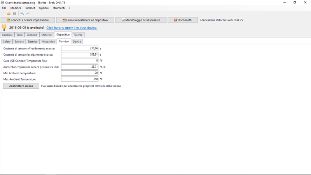Click the 'Max Ambient Temperature:' label
Image resolution: width=311 pixels, height=175 pixels.
click(x=20, y=79)
